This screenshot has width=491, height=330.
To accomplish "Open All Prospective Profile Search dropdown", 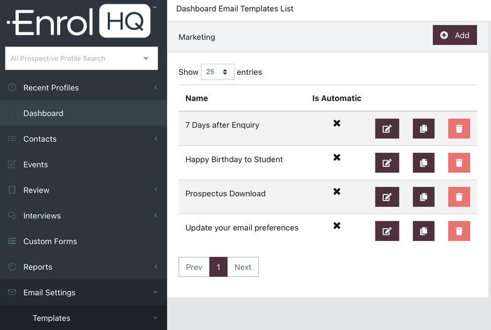I will click(81, 58).
